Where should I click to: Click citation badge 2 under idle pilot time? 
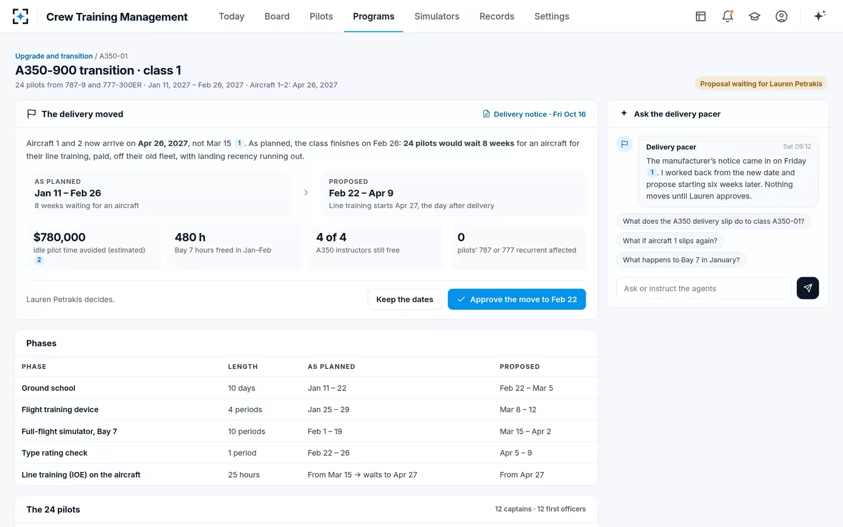pos(39,260)
